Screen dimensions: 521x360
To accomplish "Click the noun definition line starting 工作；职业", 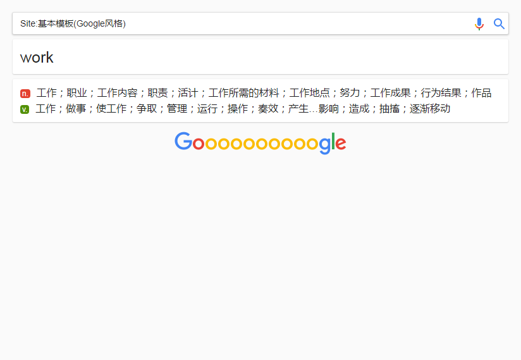I will tap(264, 93).
